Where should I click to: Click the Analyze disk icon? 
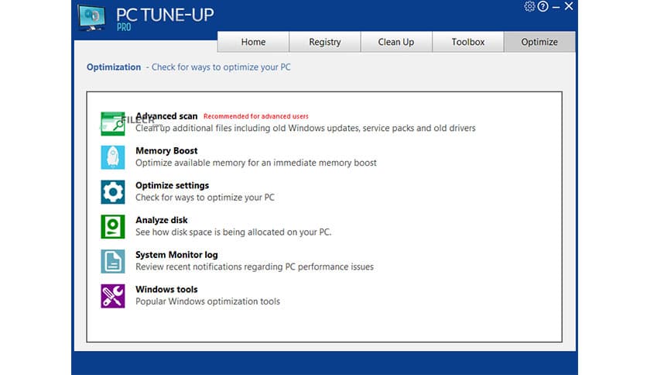tap(113, 227)
